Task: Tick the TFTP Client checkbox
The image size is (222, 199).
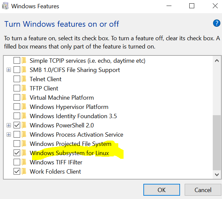Action: [17, 88]
